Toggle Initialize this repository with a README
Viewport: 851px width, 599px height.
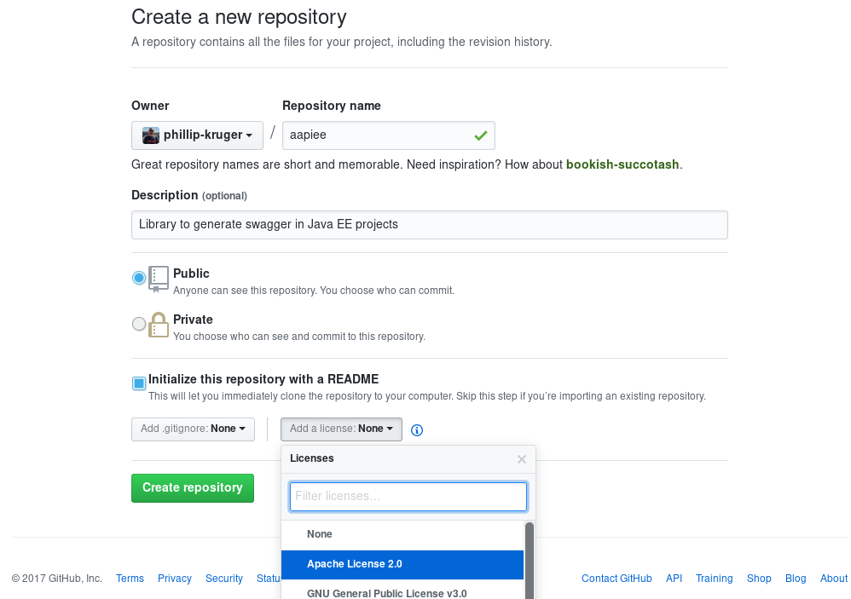pos(139,383)
